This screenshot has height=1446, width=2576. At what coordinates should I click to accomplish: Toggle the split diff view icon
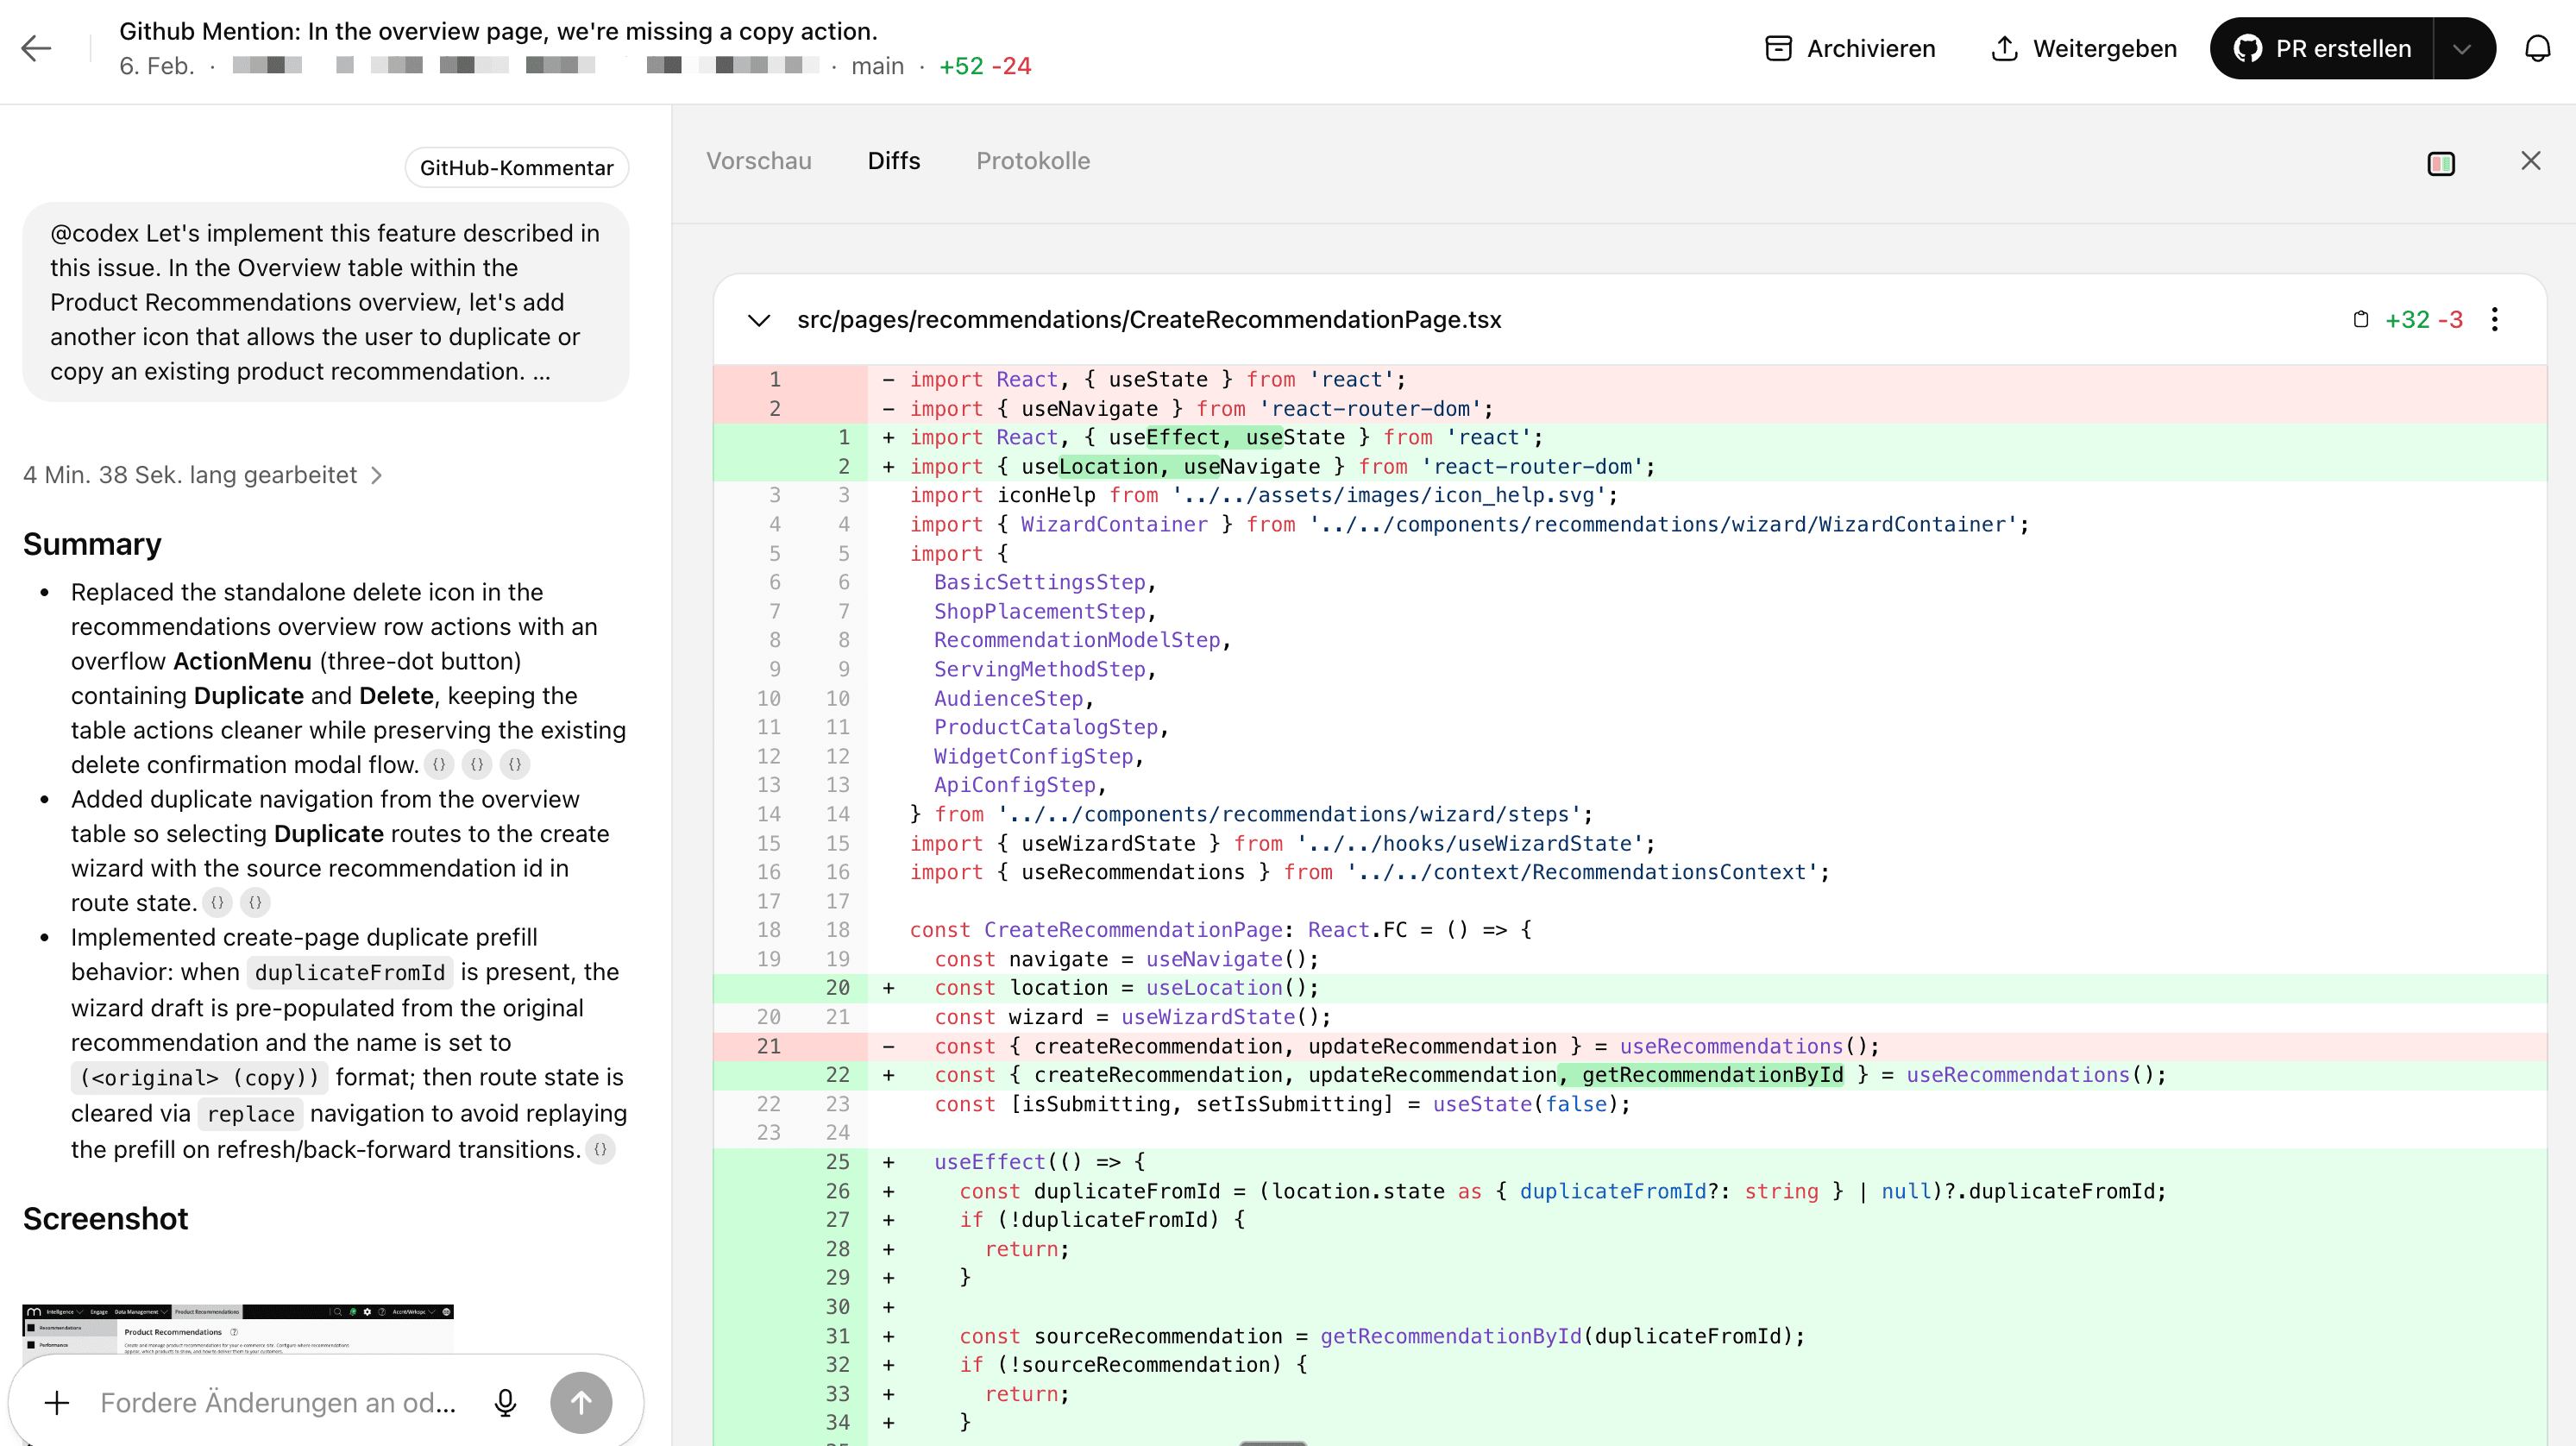pyautogui.click(x=2442, y=162)
